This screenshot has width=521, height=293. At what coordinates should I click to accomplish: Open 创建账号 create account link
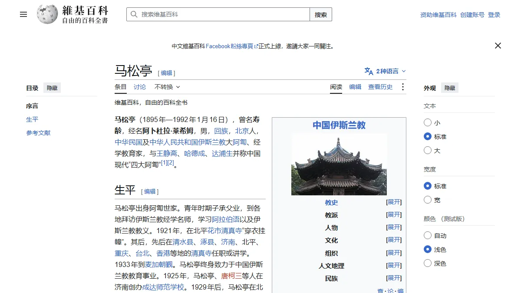click(472, 15)
